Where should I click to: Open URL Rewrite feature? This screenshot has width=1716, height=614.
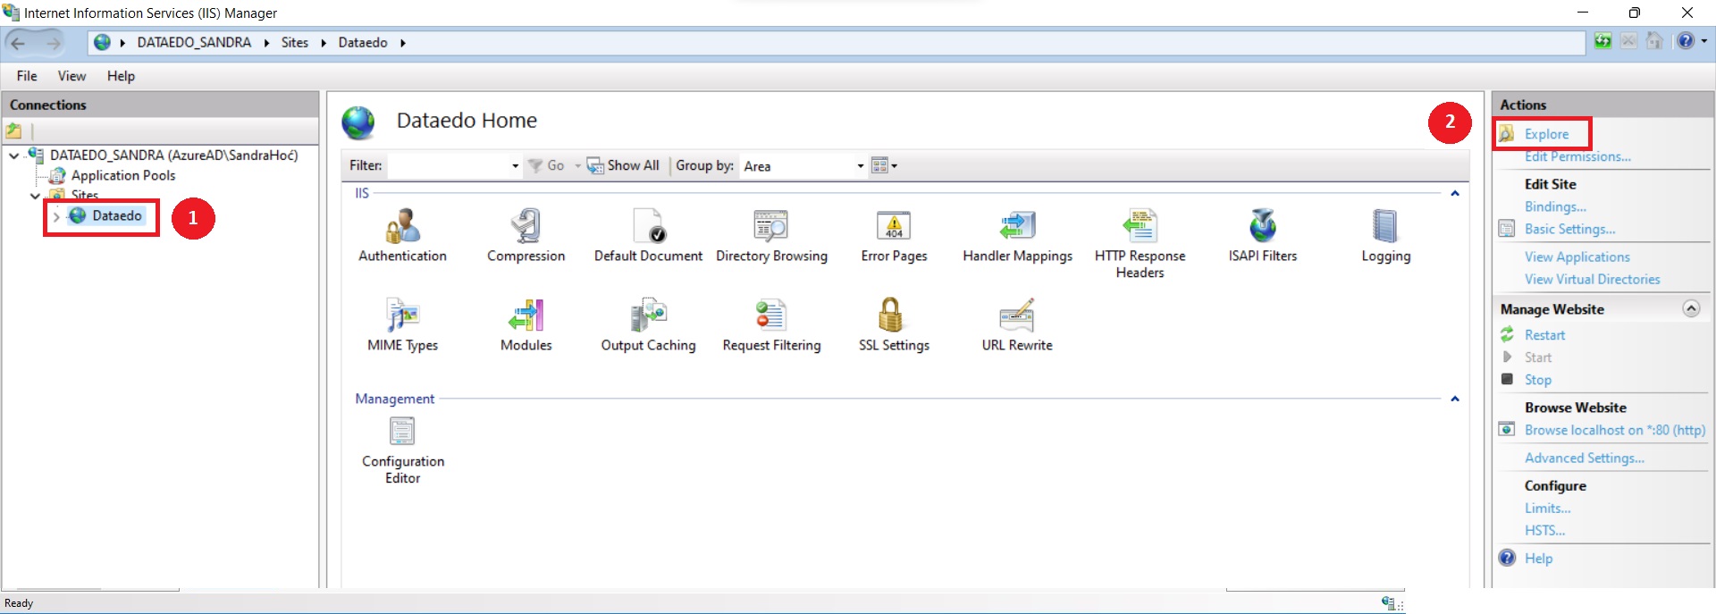[1017, 325]
